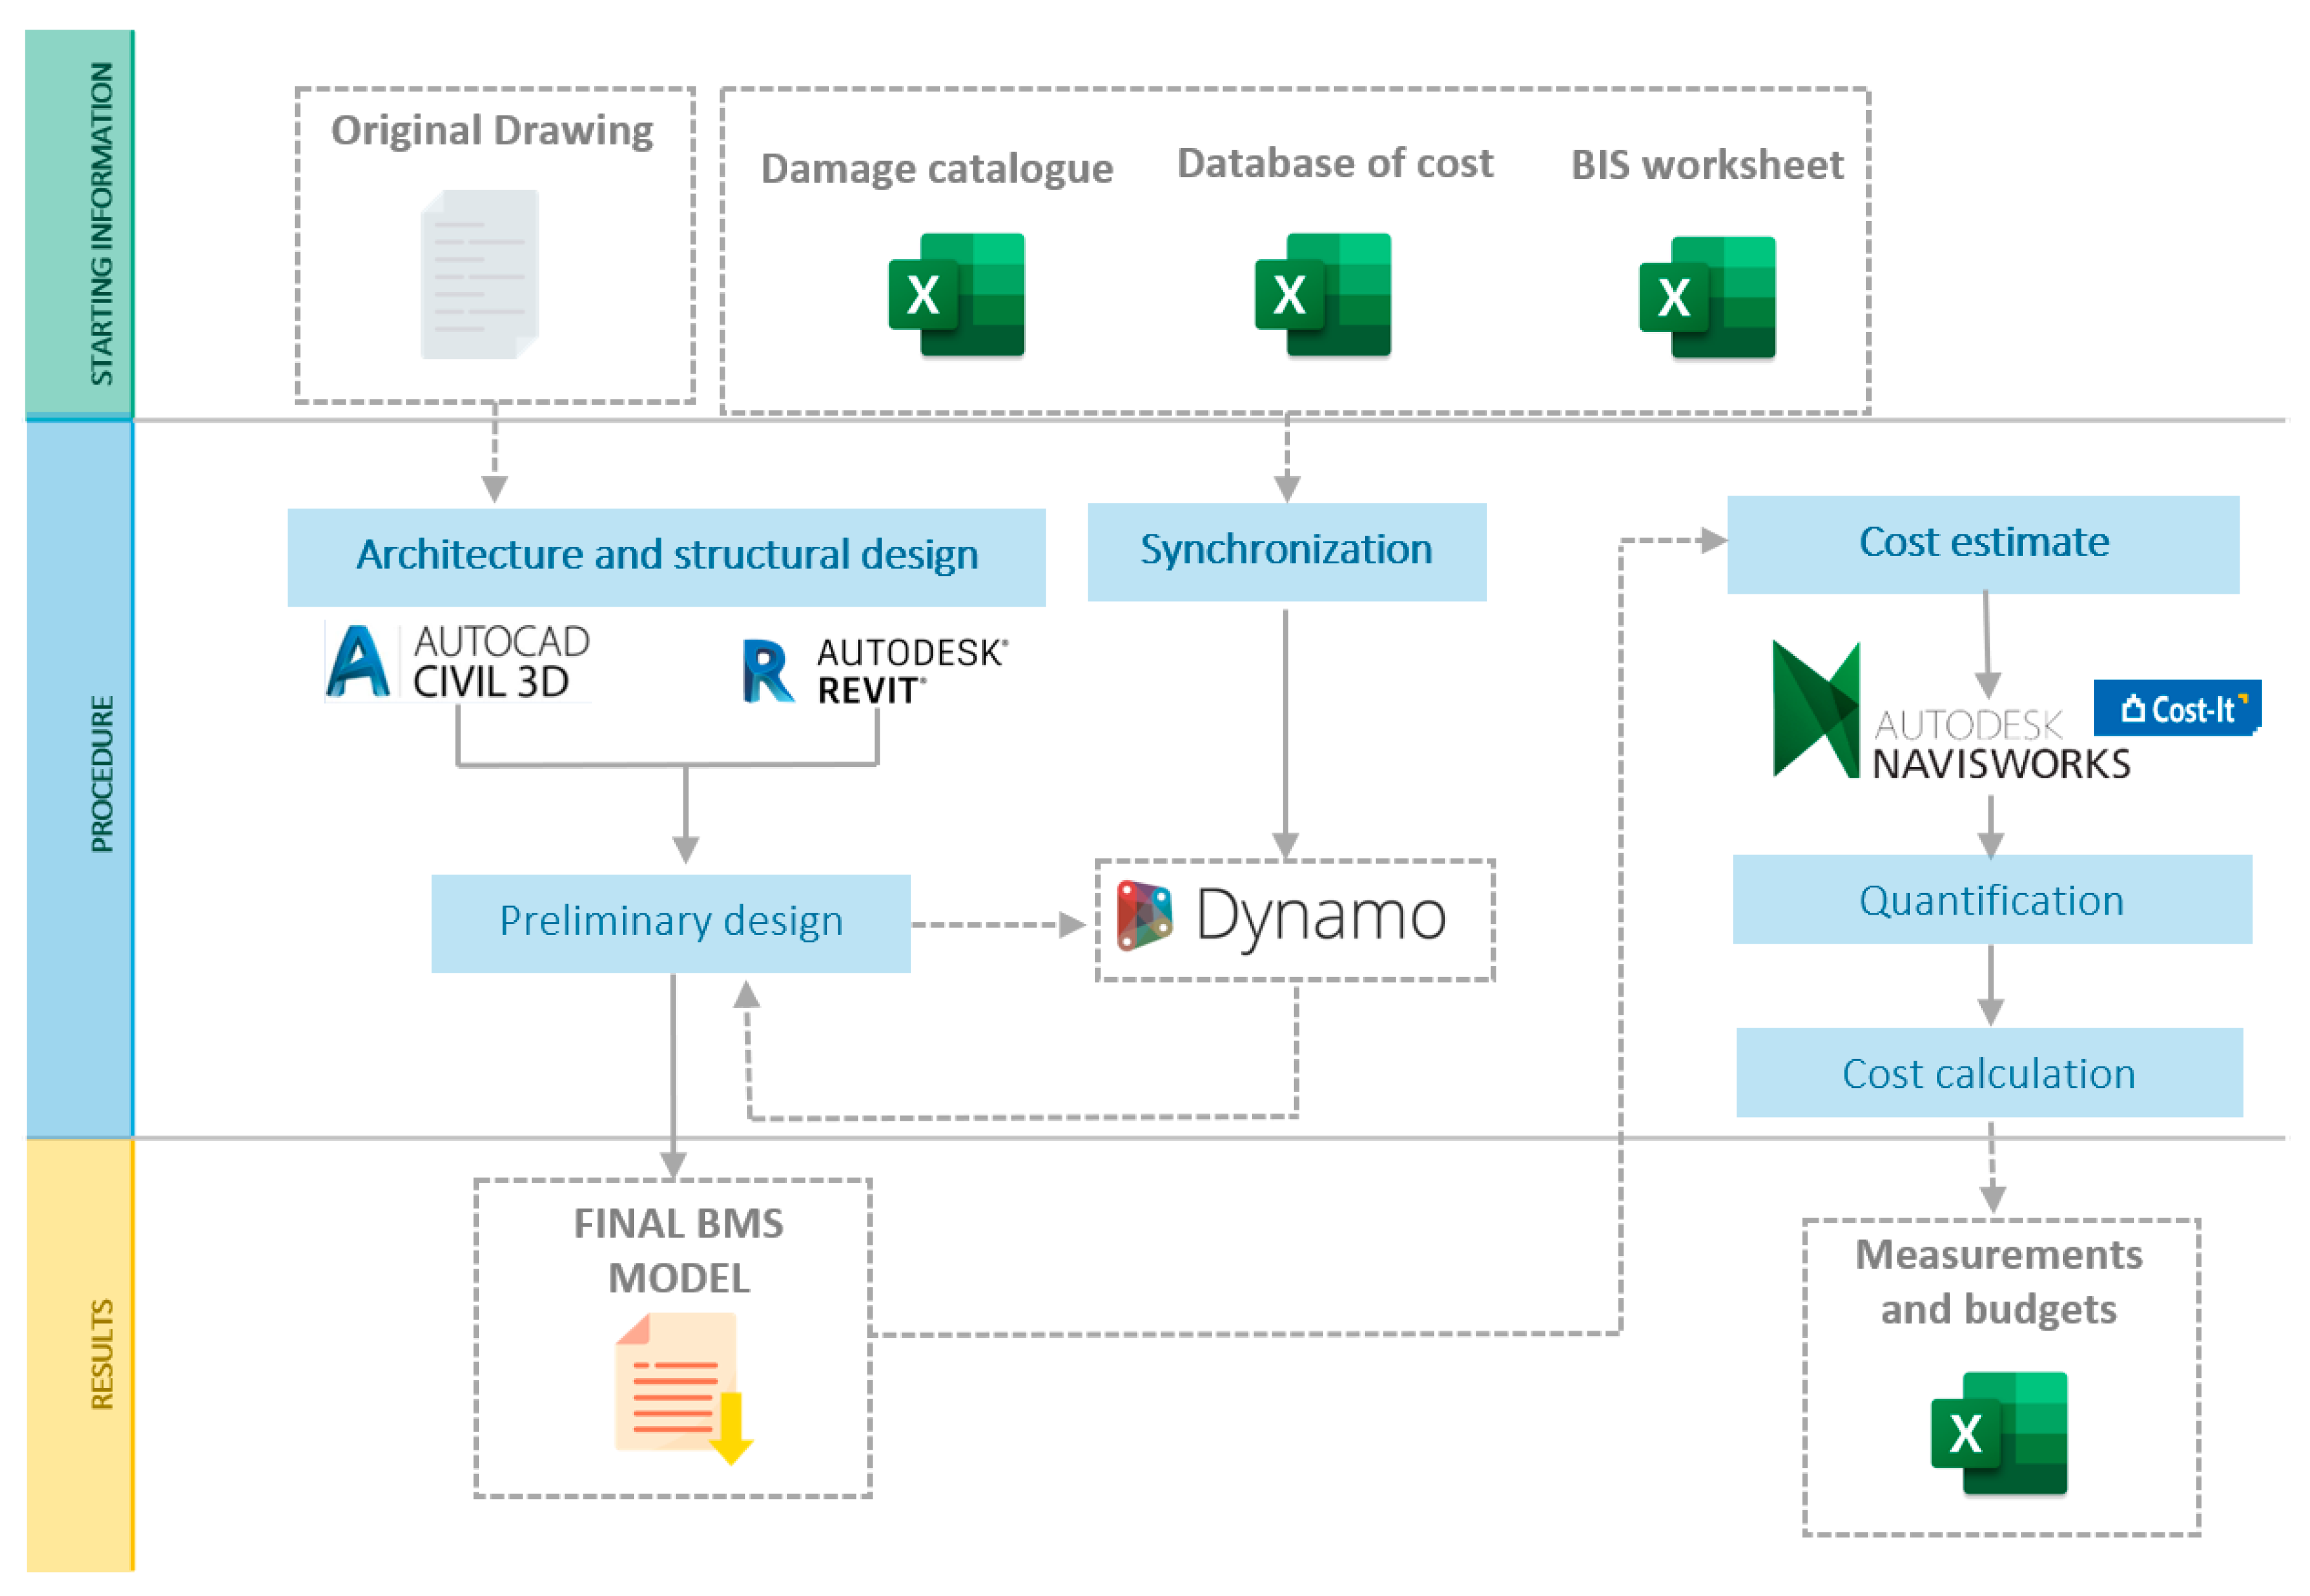Select the Cost estimate box
The image size is (2310, 1596).
(x=1983, y=544)
